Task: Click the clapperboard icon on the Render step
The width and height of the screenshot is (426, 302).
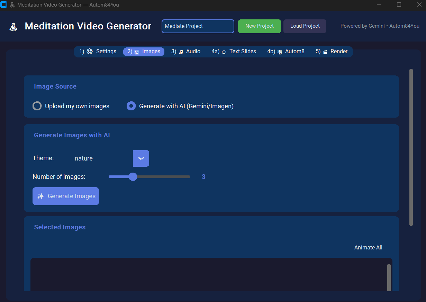Action: point(325,51)
